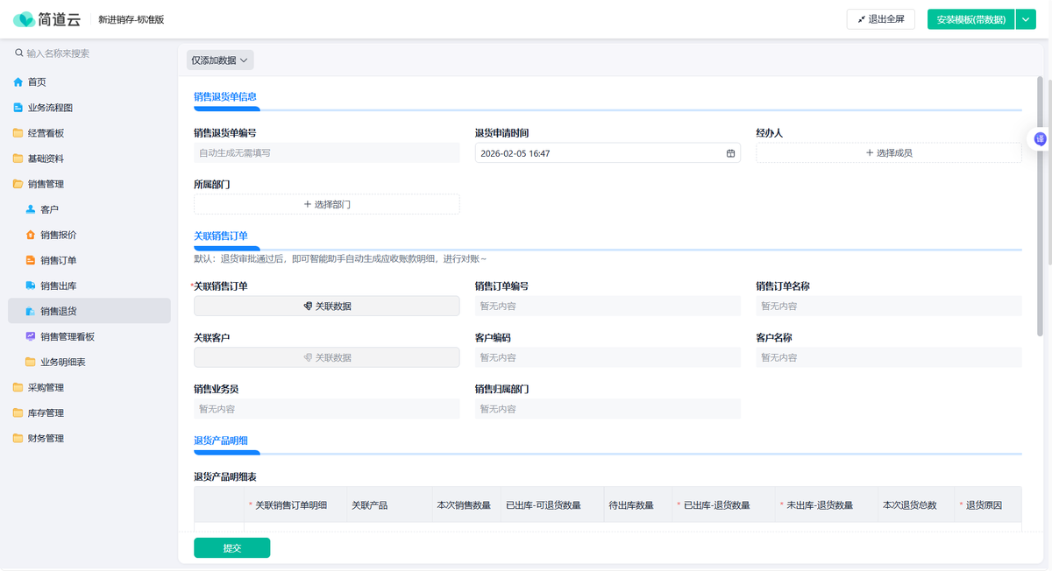This screenshot has height=571, width=1052.
Task: Click 选择成员 under 经办人
Action: [889, 153]
